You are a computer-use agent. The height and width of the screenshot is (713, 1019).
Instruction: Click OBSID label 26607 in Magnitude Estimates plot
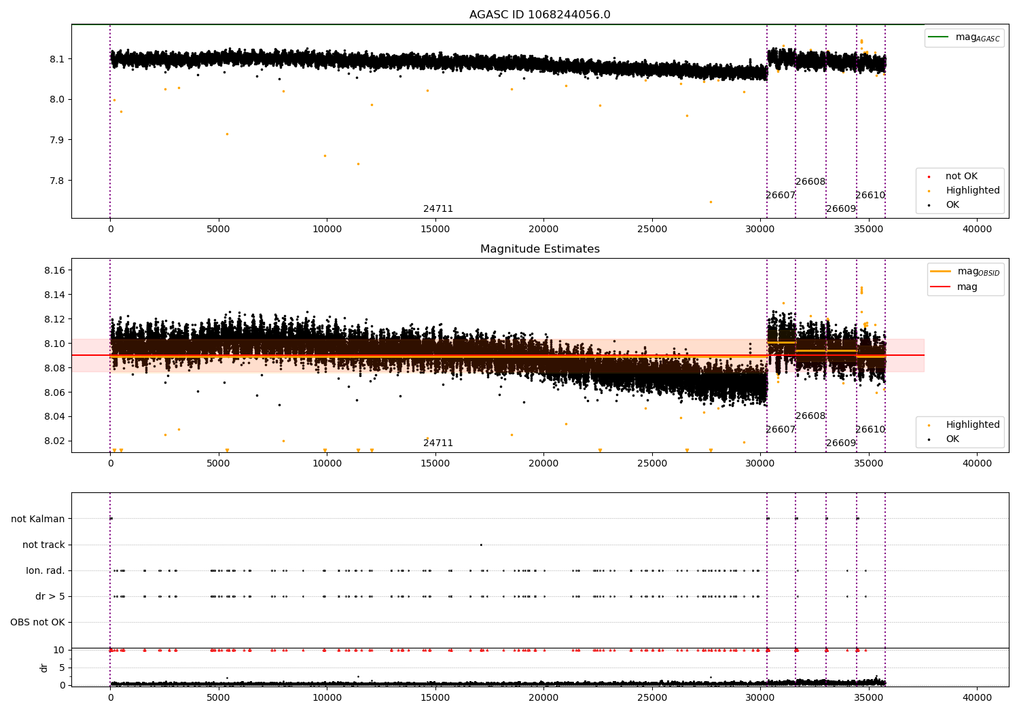tap(781, 430)
